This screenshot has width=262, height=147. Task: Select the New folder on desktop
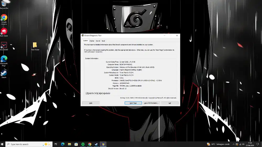35,46
